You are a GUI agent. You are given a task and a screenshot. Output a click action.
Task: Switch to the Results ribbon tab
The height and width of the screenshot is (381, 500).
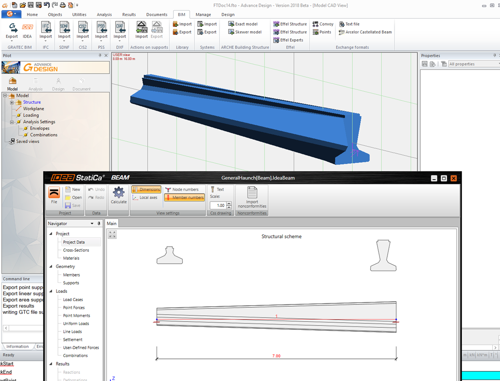click(129, 15)
